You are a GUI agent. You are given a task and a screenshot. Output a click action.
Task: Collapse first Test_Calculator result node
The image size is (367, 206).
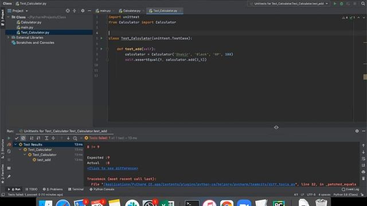[x=20, y=150]
